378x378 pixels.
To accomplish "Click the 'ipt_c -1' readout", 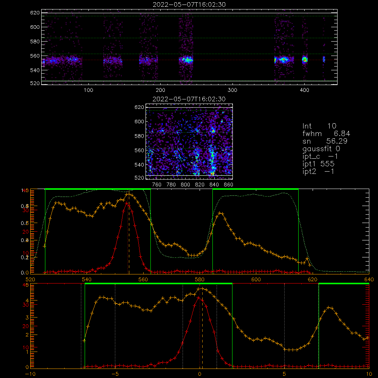I will tap(320, 156).
